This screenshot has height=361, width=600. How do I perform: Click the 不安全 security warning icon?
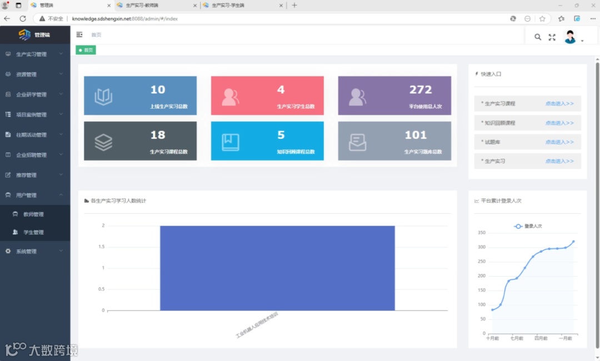coord(42,18)
